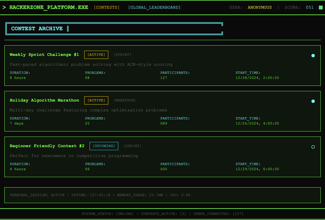Viewport: 325px width, 220px height.
Task: Click the filled status dot on Weekly Sprint Challenge #1
Action: (x=313, y=55)
